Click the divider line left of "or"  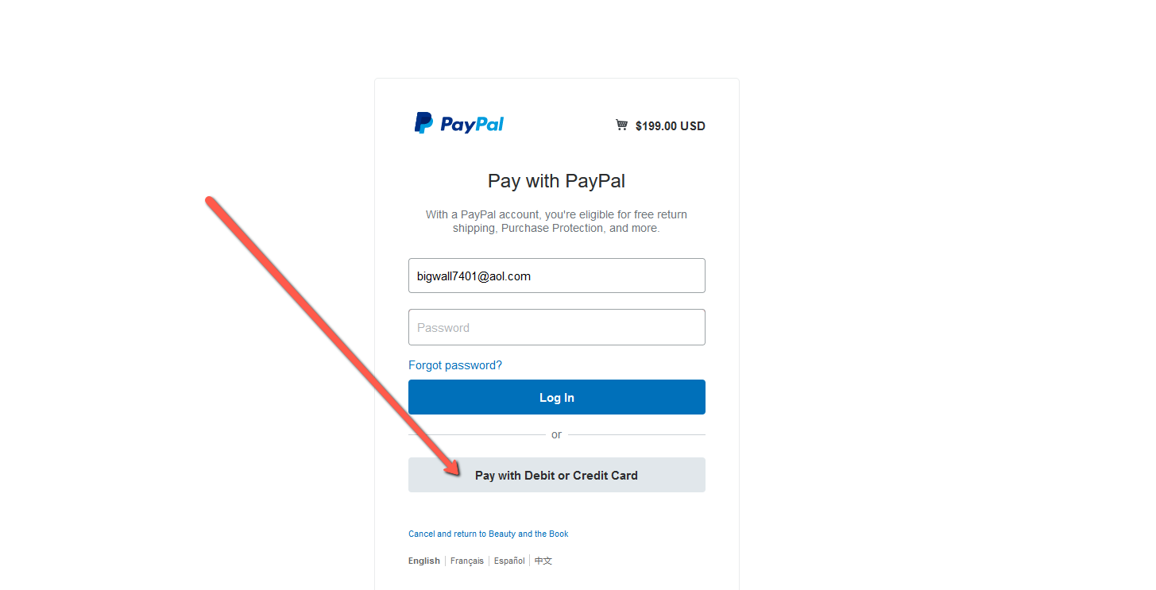pyautogui.click(x=477, y=434)
